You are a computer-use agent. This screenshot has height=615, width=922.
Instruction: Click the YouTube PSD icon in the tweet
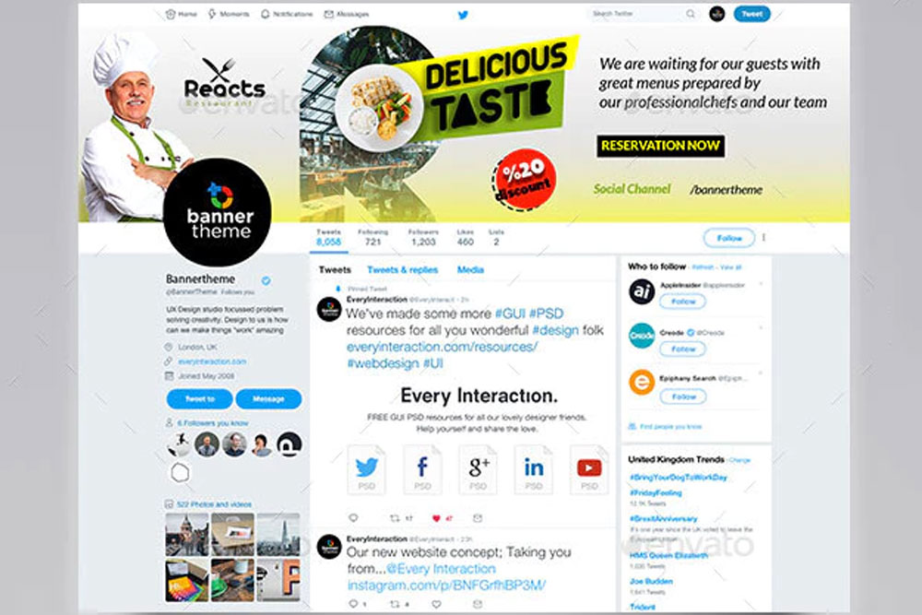click(589, 469)
